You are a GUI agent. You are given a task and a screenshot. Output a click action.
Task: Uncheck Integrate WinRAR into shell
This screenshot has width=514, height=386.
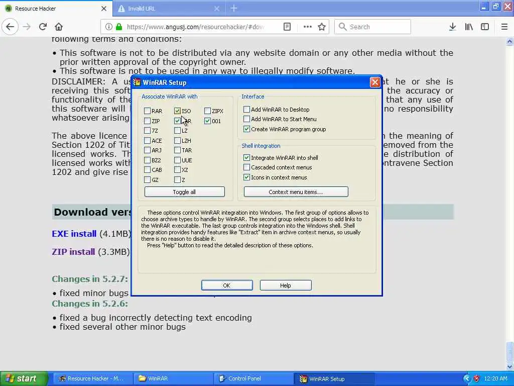click(x=246, y=157)
